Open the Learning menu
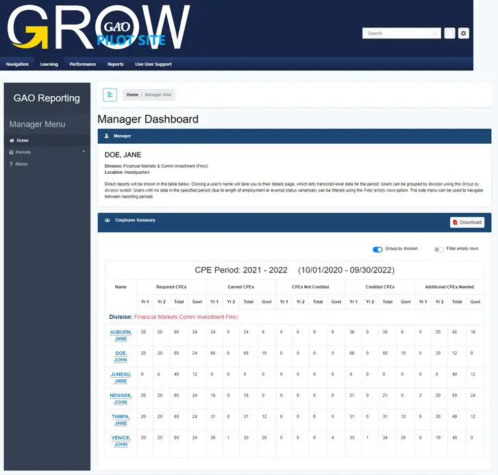This screenshot has width=498, height=475. (49, 64)
